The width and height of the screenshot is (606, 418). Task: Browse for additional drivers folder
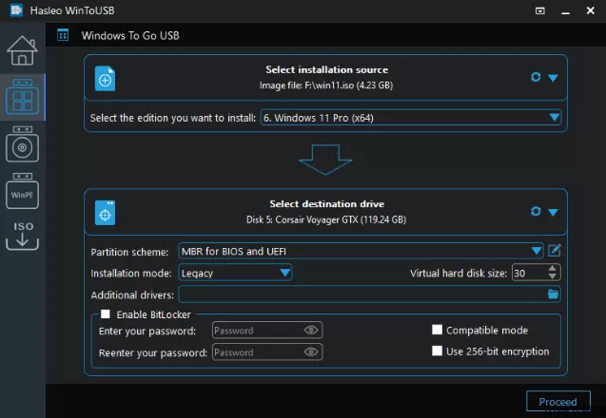[553, 294]
